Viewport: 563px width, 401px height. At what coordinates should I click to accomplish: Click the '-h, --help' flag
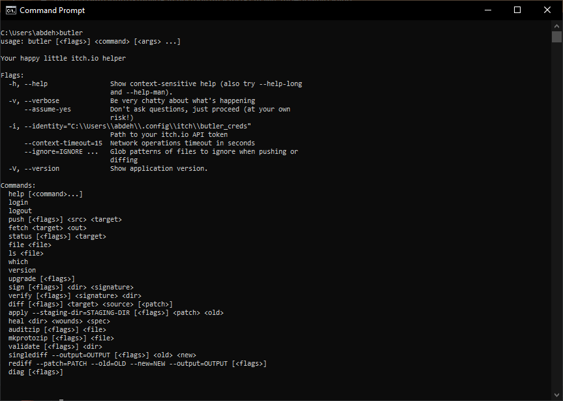[28, 83]
